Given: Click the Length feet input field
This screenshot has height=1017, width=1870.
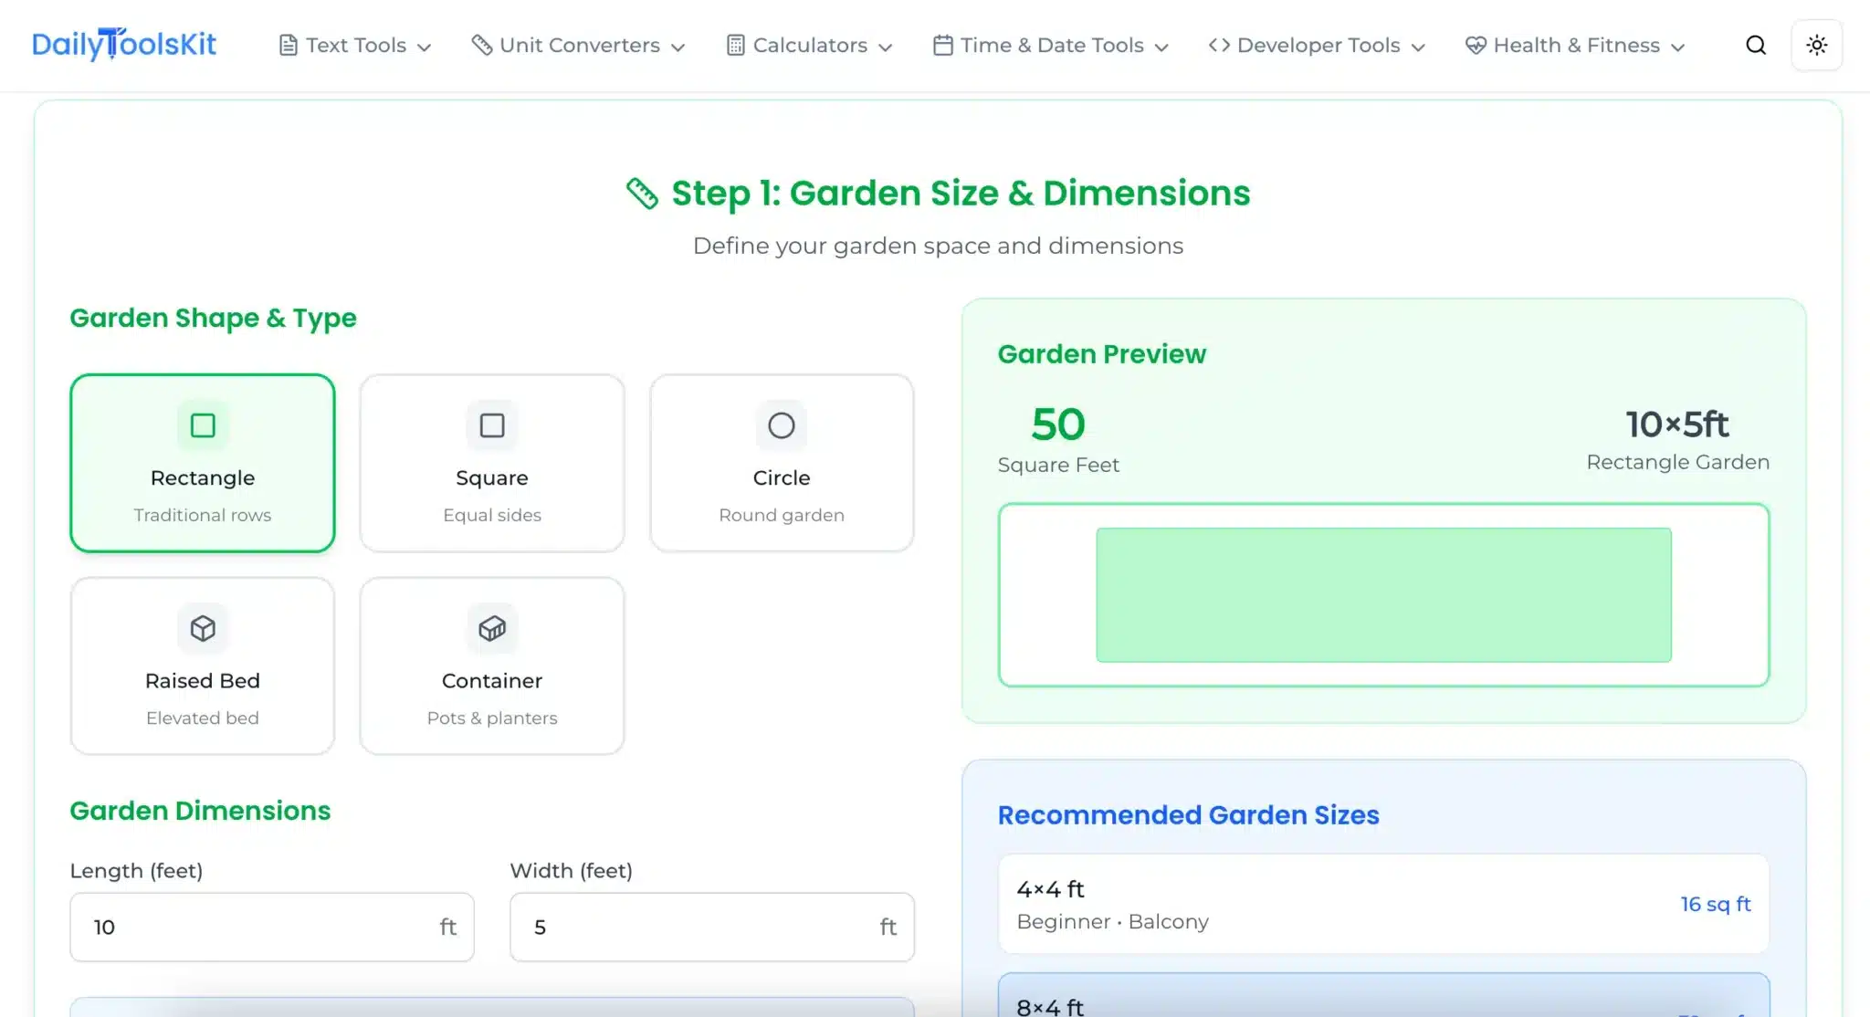Looking at the screenshot, I should [x=271, y=927].
